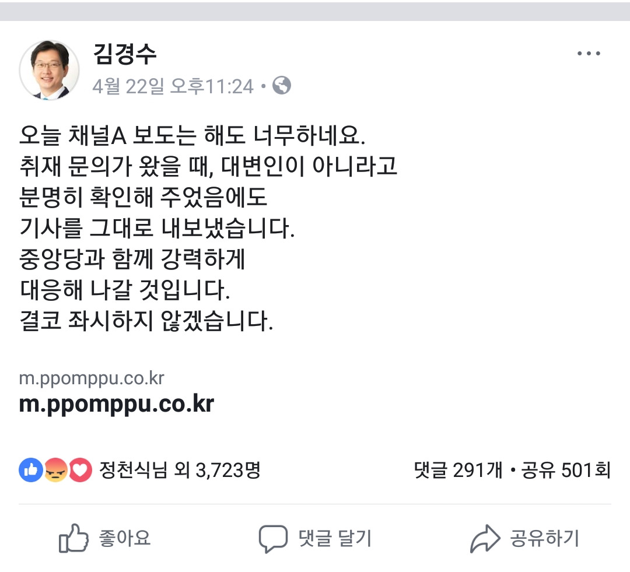
Task: Click the post body text about 채널A
Action: tap(208, 227)
